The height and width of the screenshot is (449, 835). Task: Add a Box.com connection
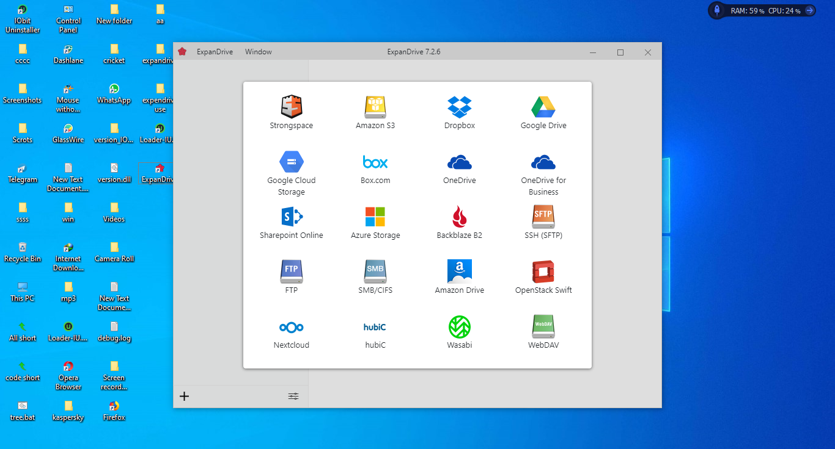coord(375,168)
